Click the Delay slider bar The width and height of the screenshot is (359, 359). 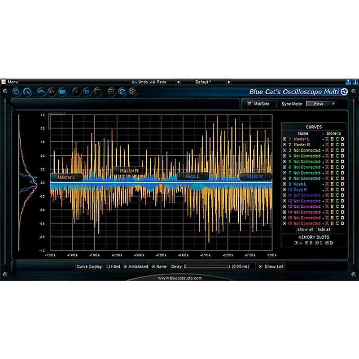tap(206, 267)
